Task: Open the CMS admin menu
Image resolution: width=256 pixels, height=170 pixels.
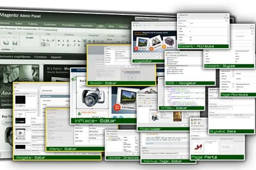Action: point(100,26)
